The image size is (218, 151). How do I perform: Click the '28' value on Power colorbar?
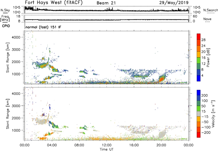(x=203, y=40)
